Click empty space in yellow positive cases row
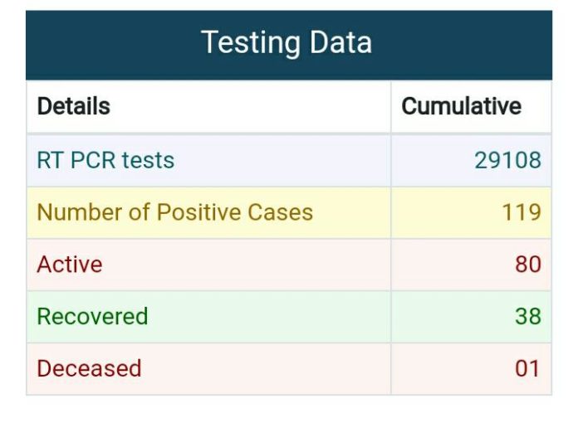Viewport: 578px width, 423px height. [x=350, y=212]
